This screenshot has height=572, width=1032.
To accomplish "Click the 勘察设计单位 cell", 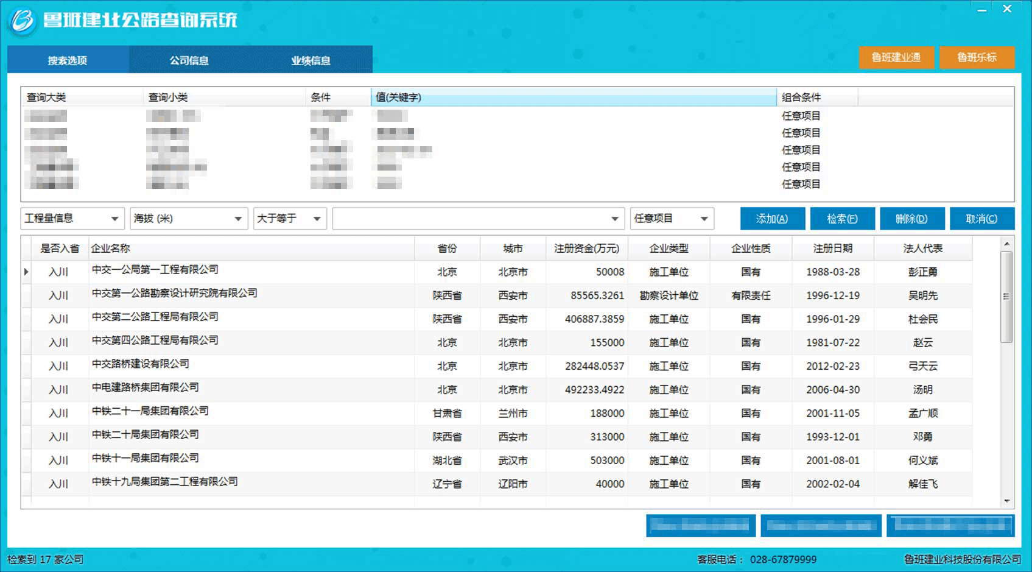I will click(669, 295).
